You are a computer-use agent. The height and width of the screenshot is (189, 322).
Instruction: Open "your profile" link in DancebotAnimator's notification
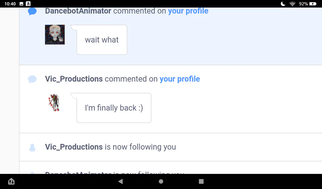tap(188, 11)
